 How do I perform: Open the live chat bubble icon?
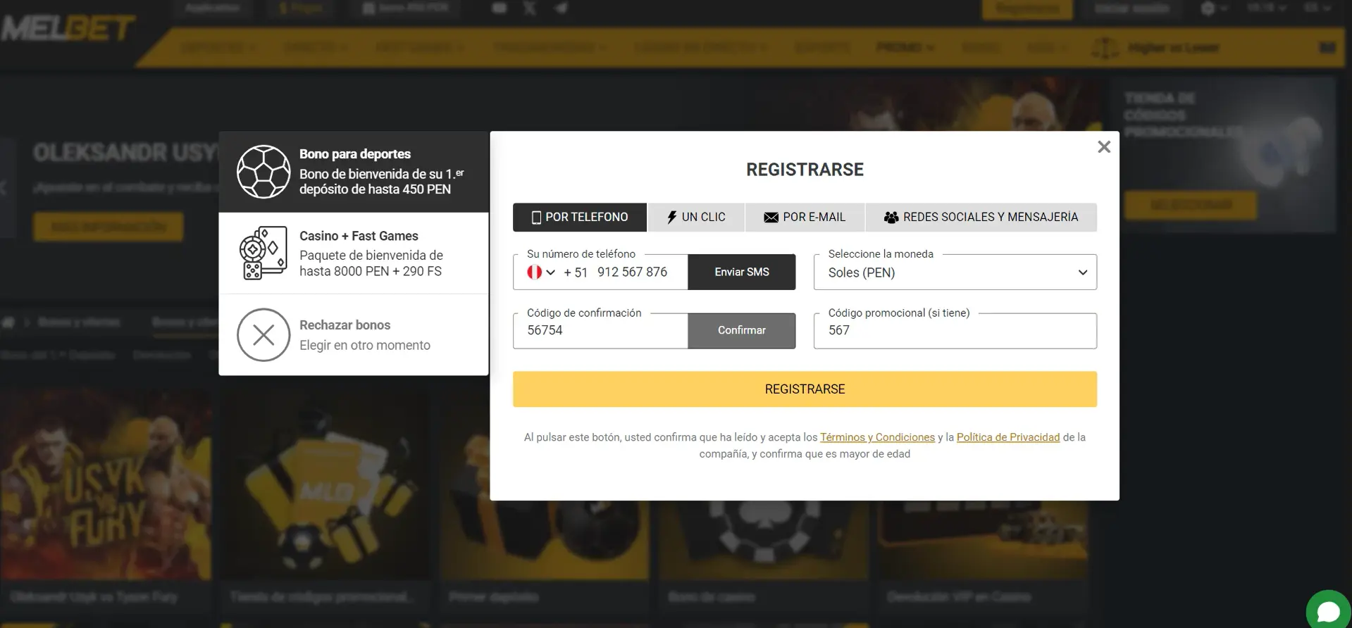[1328, 610]
